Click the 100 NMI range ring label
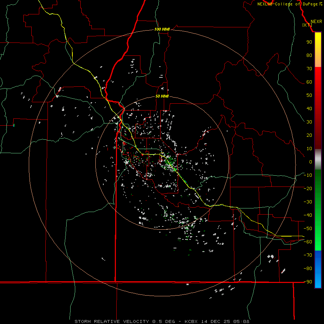Image resolution: width=324 pixels, height=324 pixels. click(x=162, y=29)
